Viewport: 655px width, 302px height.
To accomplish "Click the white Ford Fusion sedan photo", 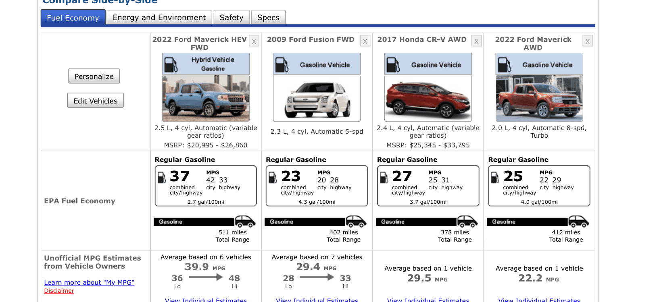I will pos(317,98).
